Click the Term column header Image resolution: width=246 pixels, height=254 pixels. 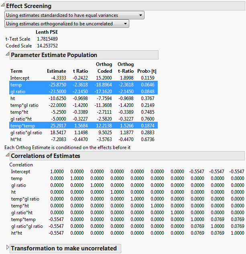[x=16, y=71]
